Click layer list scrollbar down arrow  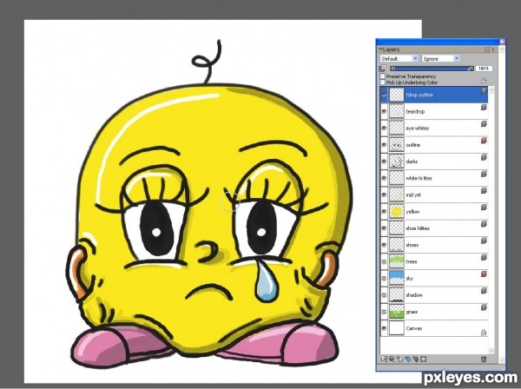click(x=491, y=351)
